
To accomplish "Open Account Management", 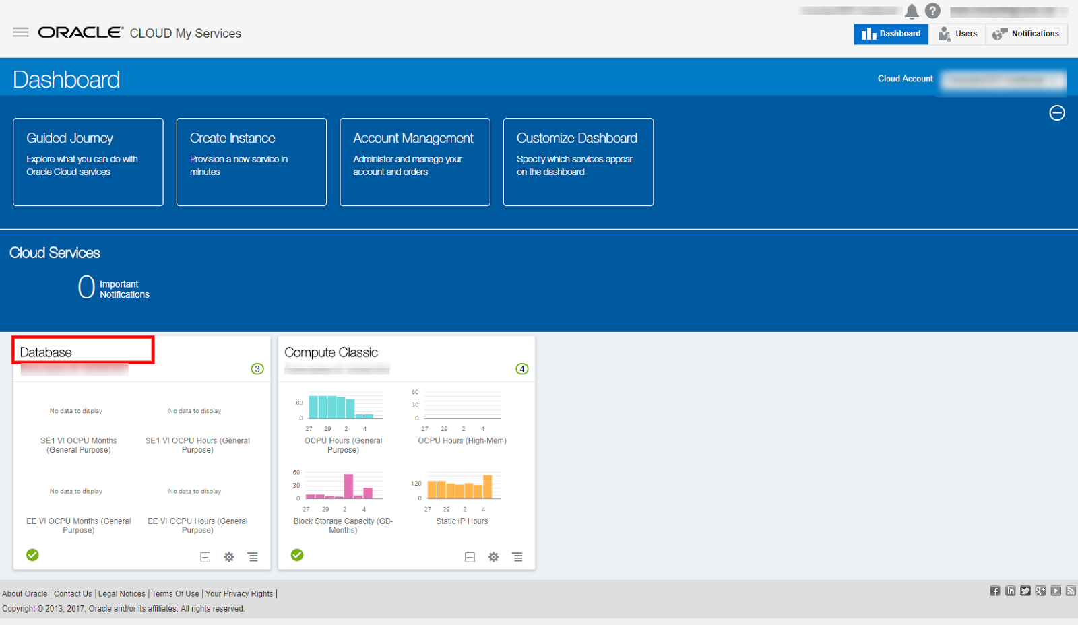I will pos(414,162).
